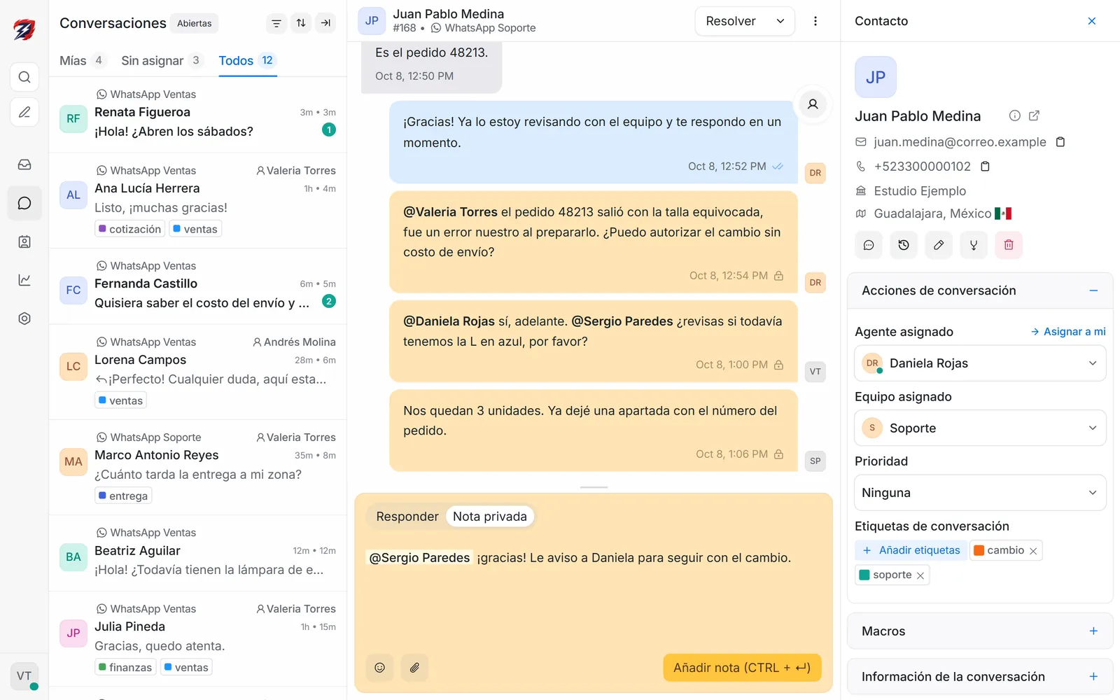
Task: Switch editor to Nota privada mode
Action: (490, 517)
